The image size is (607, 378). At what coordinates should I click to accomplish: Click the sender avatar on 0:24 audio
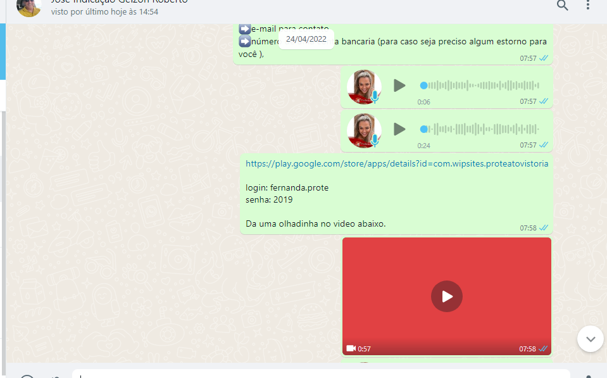pyautogui.click(x=364, y=130)
